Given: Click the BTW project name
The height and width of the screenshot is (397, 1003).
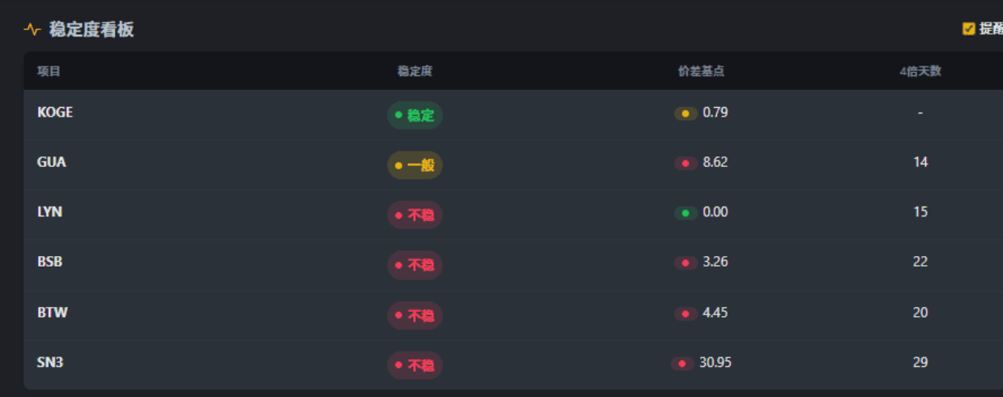Looking at the screenshot, I should (53, 313).
